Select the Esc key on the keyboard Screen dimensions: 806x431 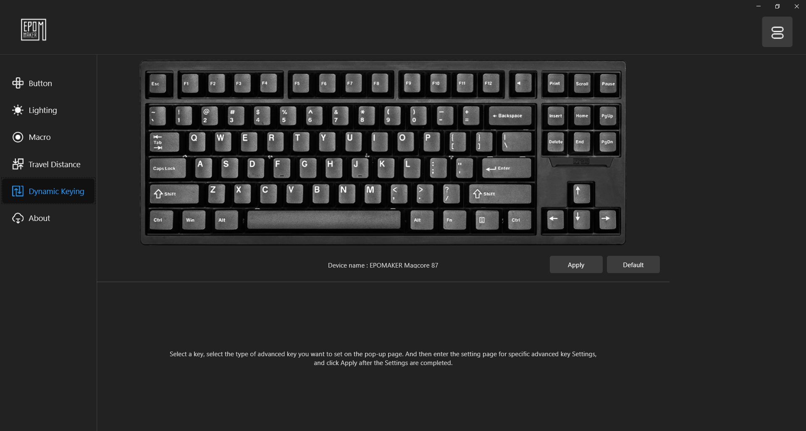coord(158,84)
